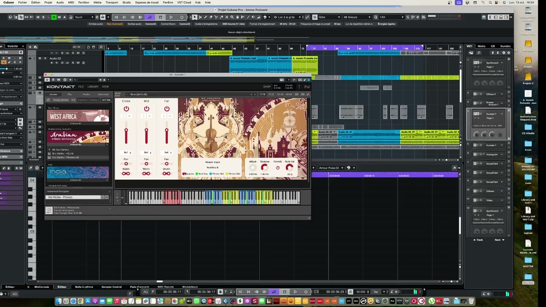Open Kontakt VIEW menu
546x307 pixels.
coord(105,87)
